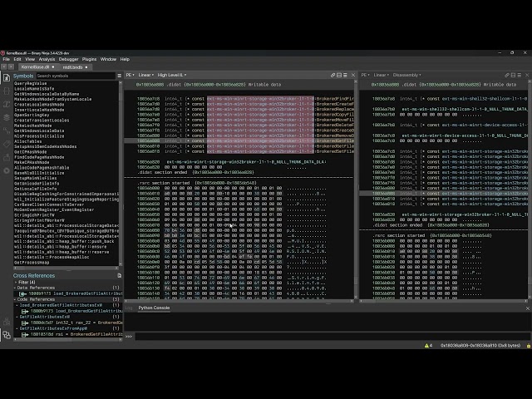The image size is (532, 399).
Task: Close the right Disassembly pane
Action: pos(527,75)
